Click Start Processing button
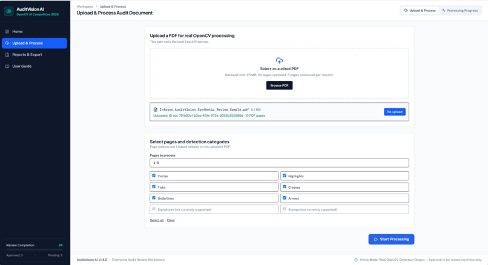The height and width of the screenshot is (265, 488). [391, 239]
